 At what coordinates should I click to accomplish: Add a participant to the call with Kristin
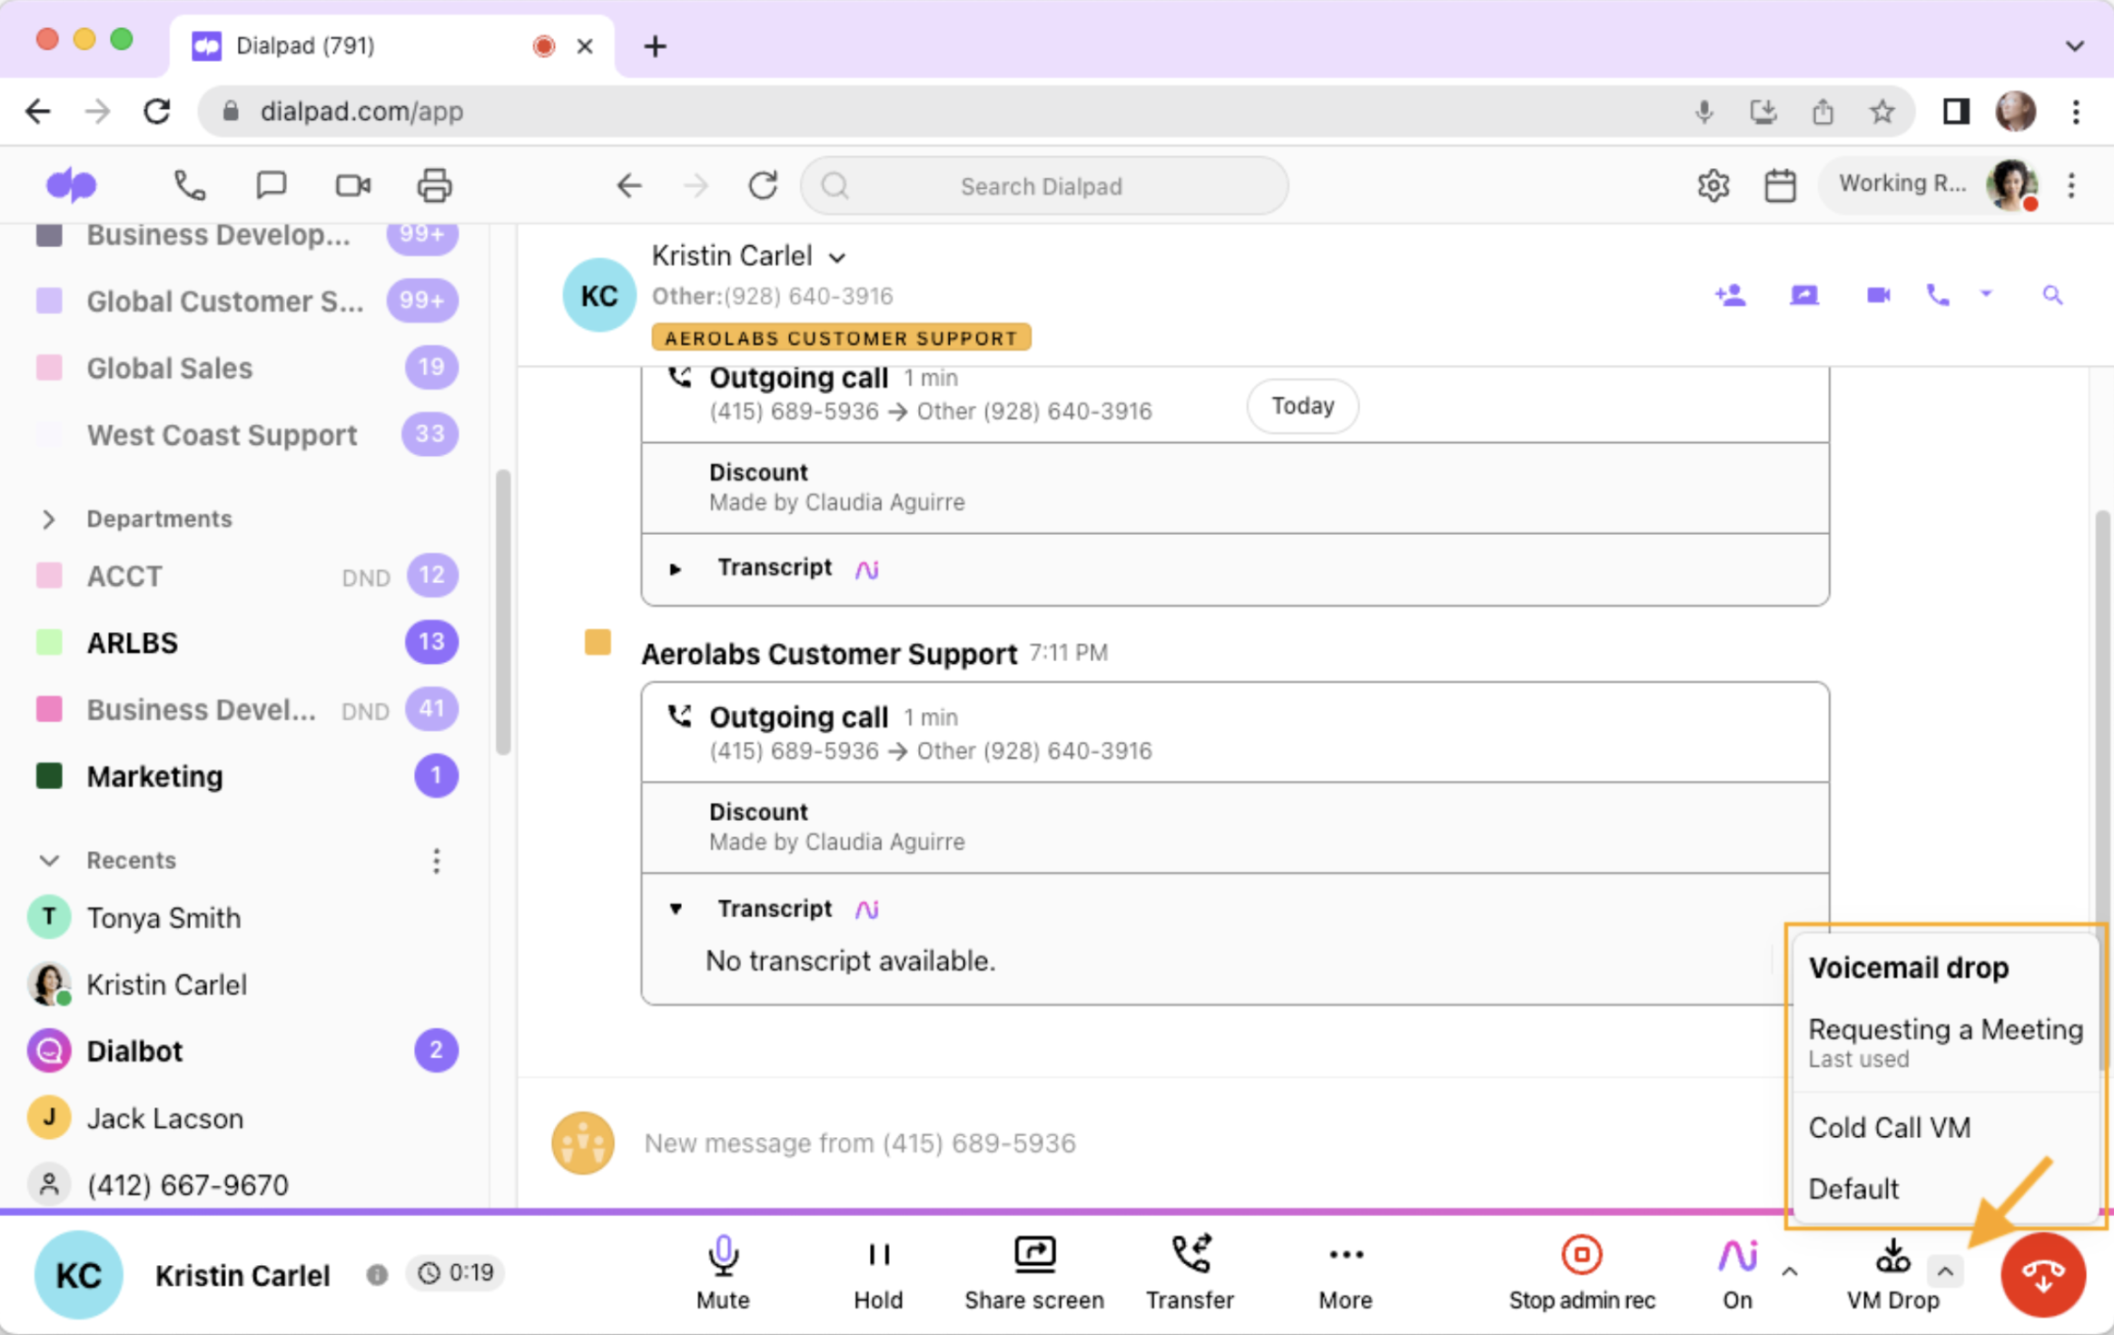point(1730,295)
